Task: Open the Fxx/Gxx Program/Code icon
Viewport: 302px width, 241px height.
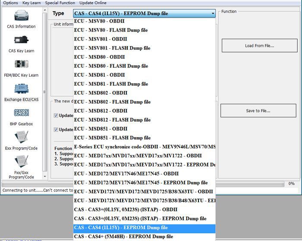Action: tap(21, 162)
